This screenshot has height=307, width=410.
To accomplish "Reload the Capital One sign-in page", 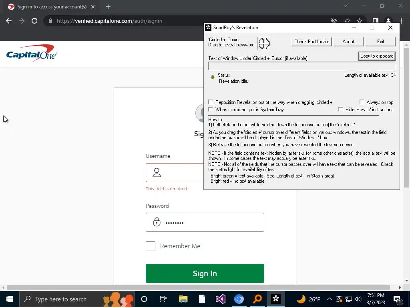I will [x=34, y=21].
